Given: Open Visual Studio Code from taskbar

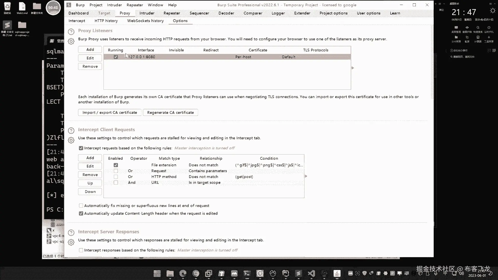Looking at the screenshot, I should 311,274.
